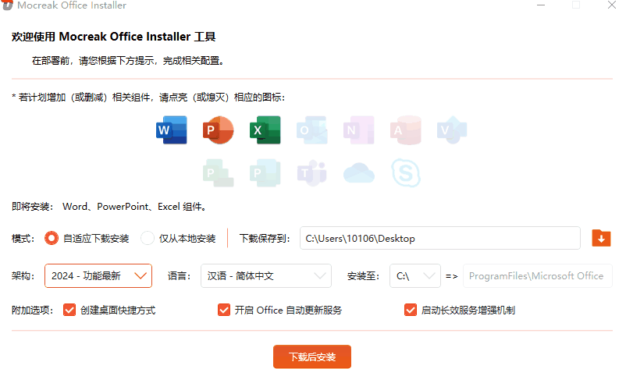626x369 pixels.
Task: Enable the Skype component icon
Action: [x=406, y=173]
